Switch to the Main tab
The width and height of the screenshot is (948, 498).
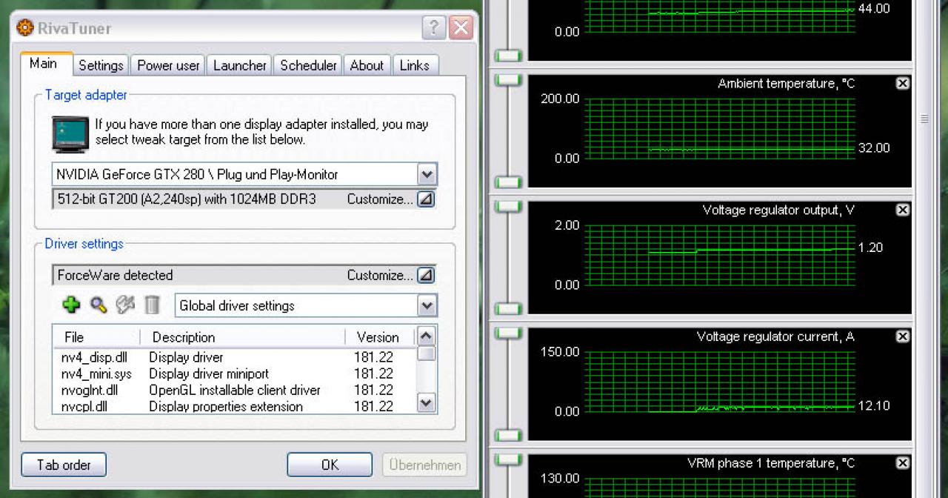point(45,64)
